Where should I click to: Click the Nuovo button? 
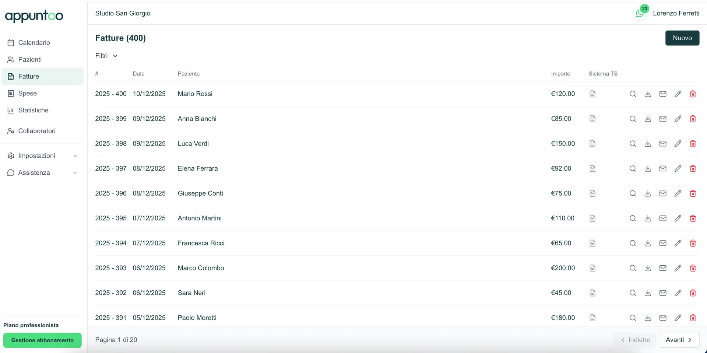[x=682, y=38]
